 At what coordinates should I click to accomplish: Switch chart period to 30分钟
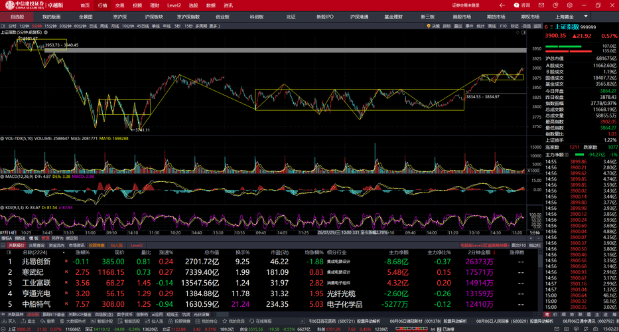[65, 26]
